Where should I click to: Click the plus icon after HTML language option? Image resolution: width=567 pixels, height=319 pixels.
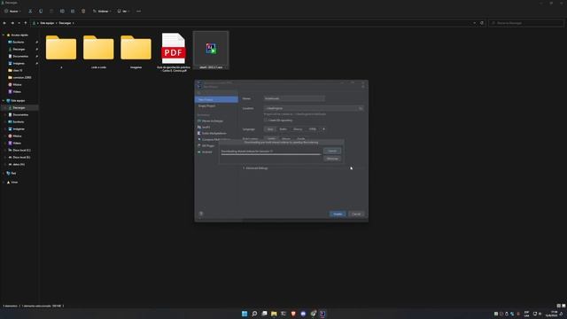(323, 129)
